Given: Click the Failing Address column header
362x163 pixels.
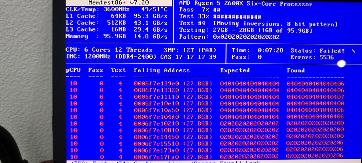Looking at the screenshot, I should click(x=162, y=70).
